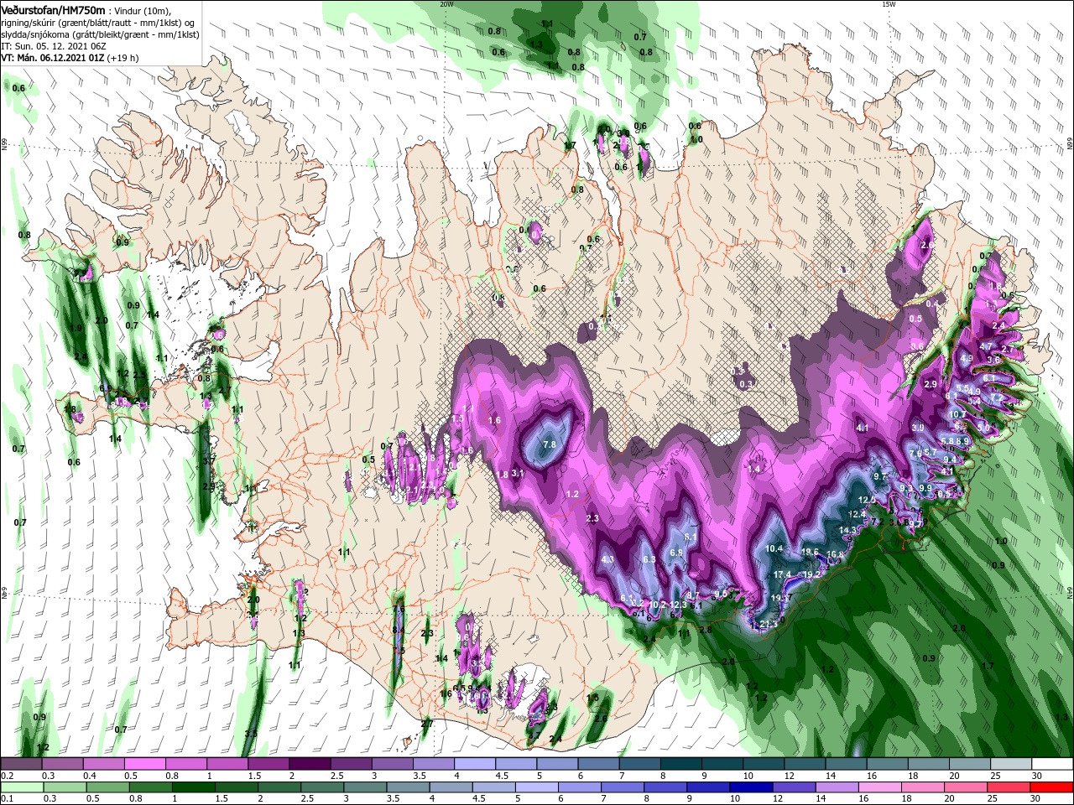Image resolution: width=1074 pixels, height=805 pixels.
Task: Click the 0.8 label in the snow legend row
Action: (172, 776)
